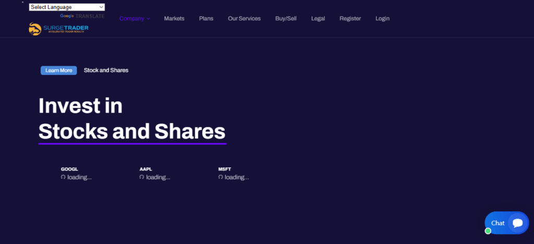Select the AAPL ticker label
Viewport: 534px width, 244px height.
145,169
